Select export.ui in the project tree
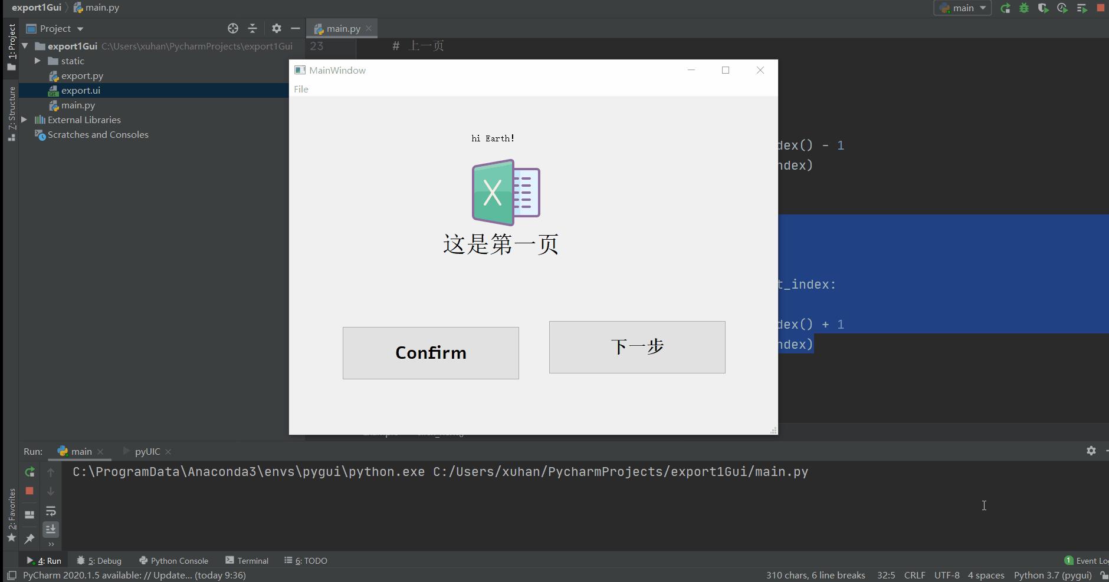 pos(81,90)
